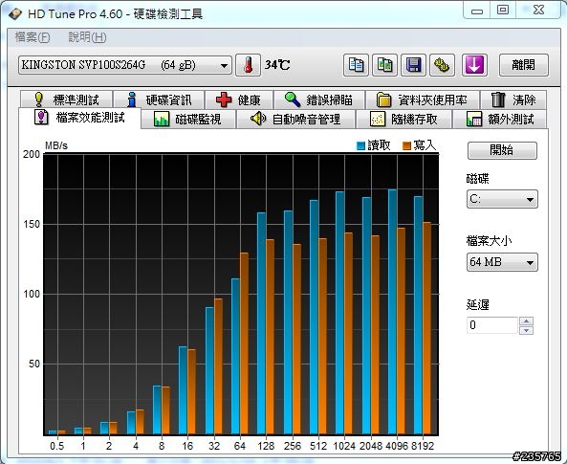The width and height of the screenshot is (567, 464).
Task: Open the 自動噪音管理 tab
Action: pos(295,119)
